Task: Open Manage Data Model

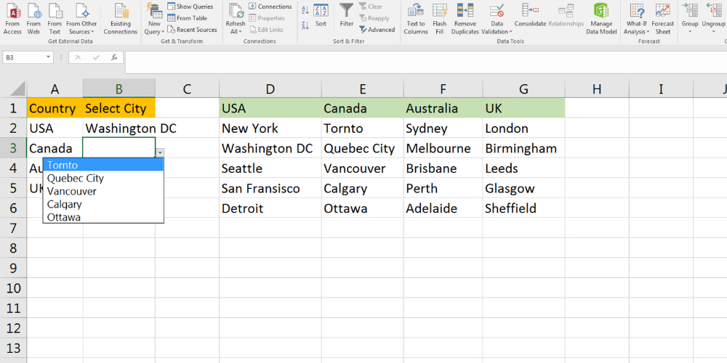Action: point(601,19)
